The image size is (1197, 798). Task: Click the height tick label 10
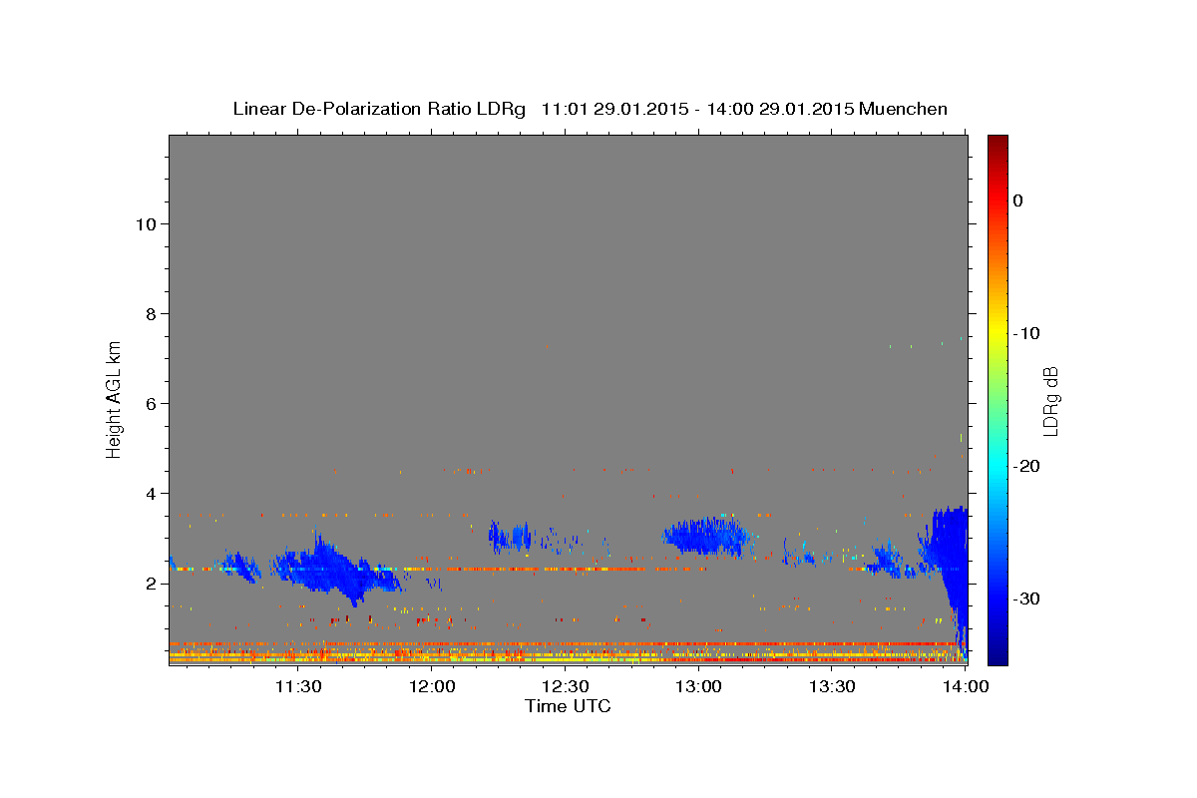point(146,223)
